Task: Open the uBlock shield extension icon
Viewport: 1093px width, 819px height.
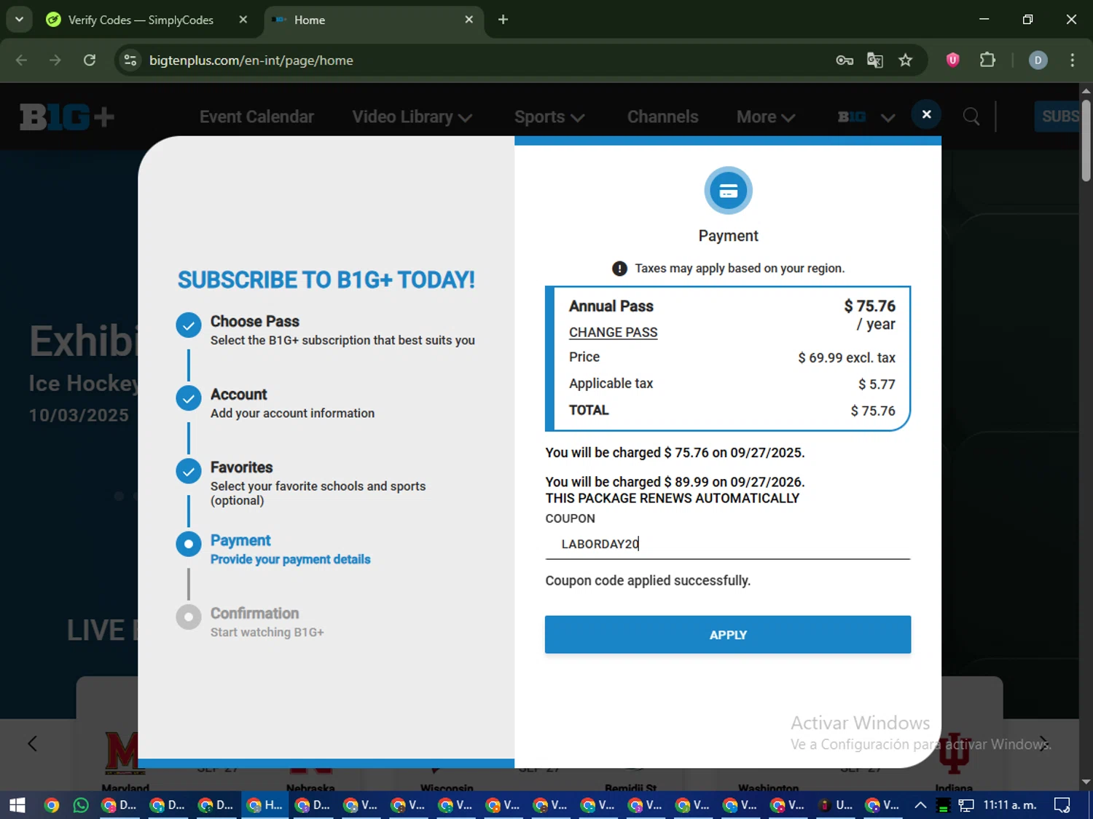Action: click(x=952, y=60)
